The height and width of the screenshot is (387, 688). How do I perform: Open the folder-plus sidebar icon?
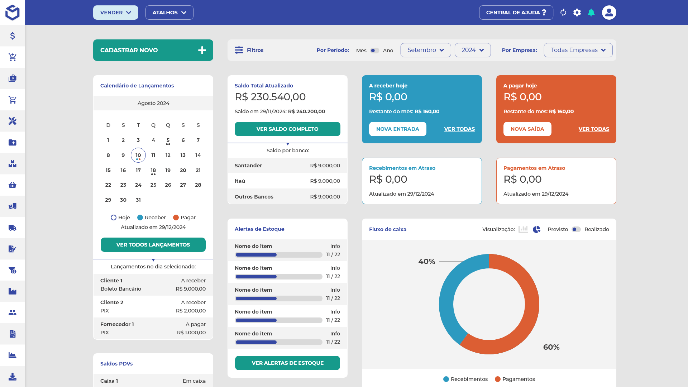coord(13,142)
